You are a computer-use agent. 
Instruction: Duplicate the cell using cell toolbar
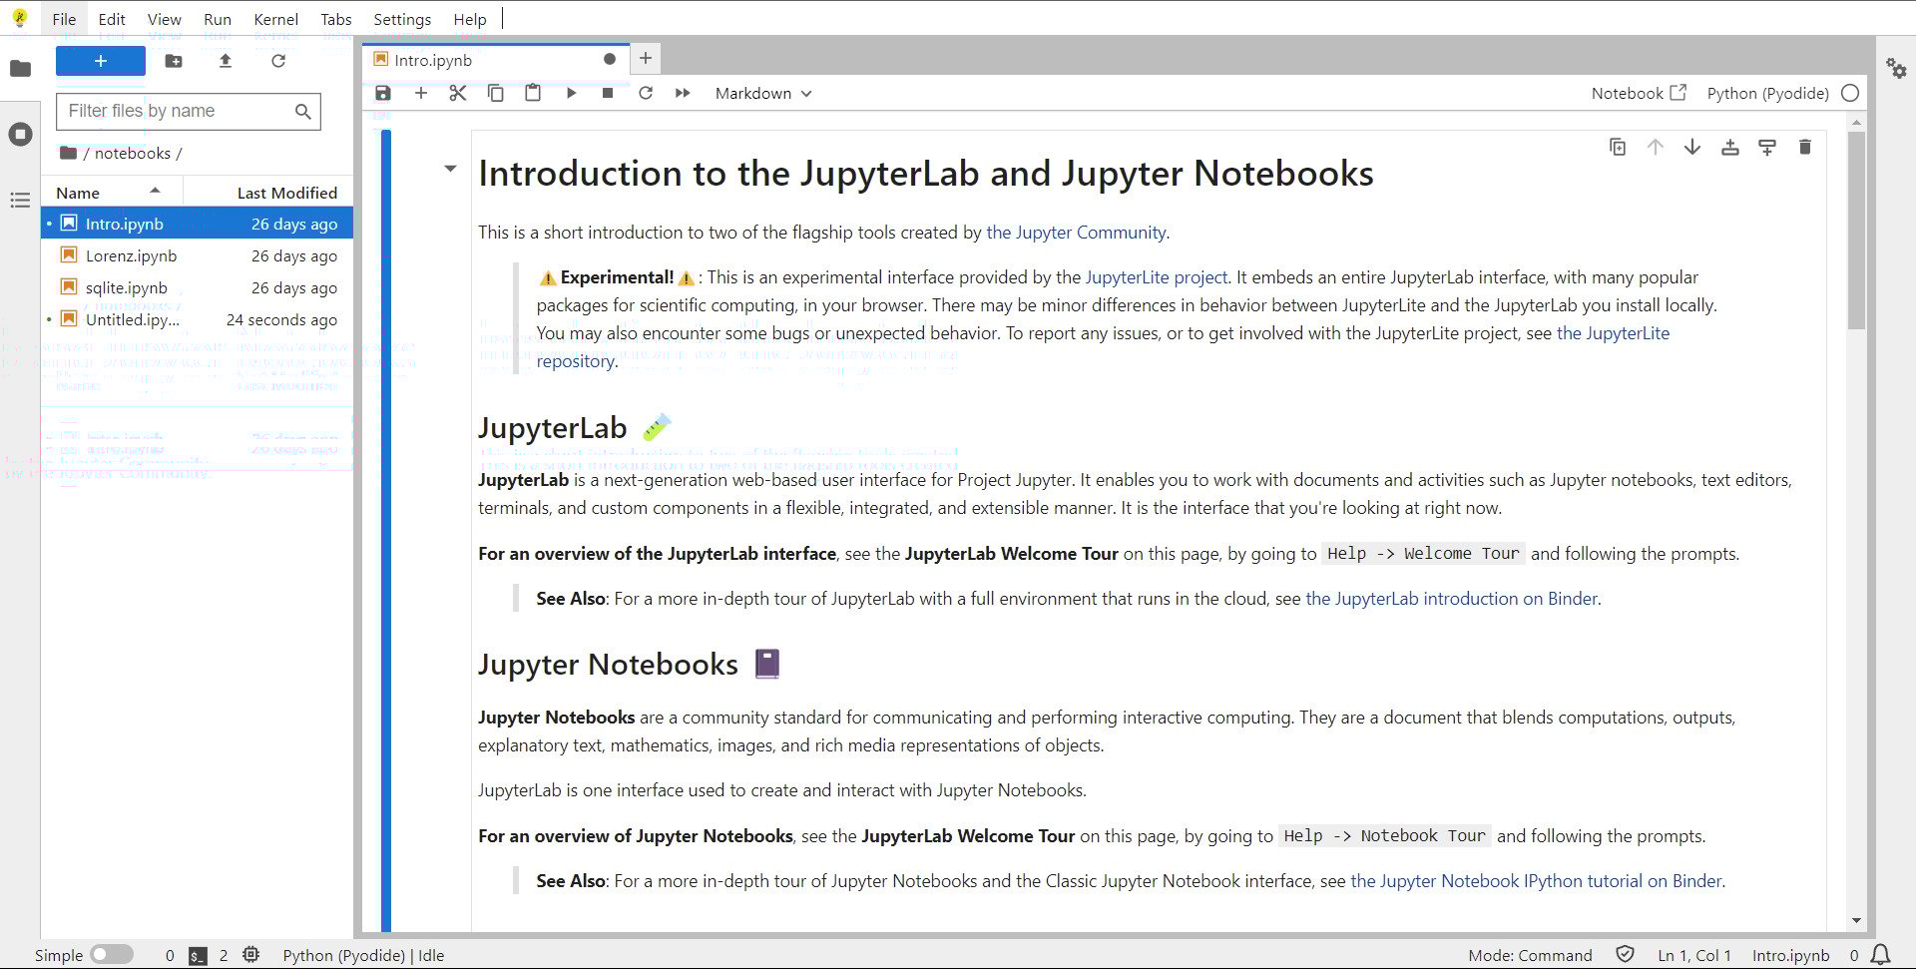click(1618, 147)
